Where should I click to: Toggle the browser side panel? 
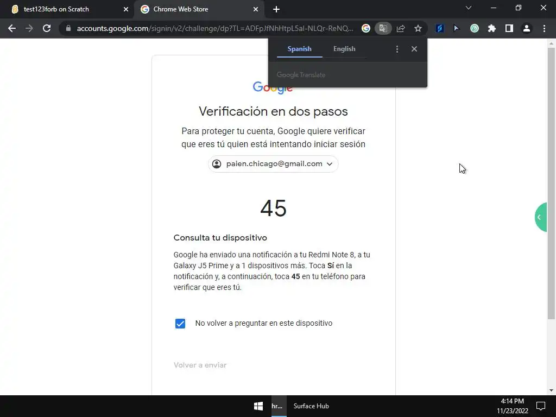(x=509, y=28)
